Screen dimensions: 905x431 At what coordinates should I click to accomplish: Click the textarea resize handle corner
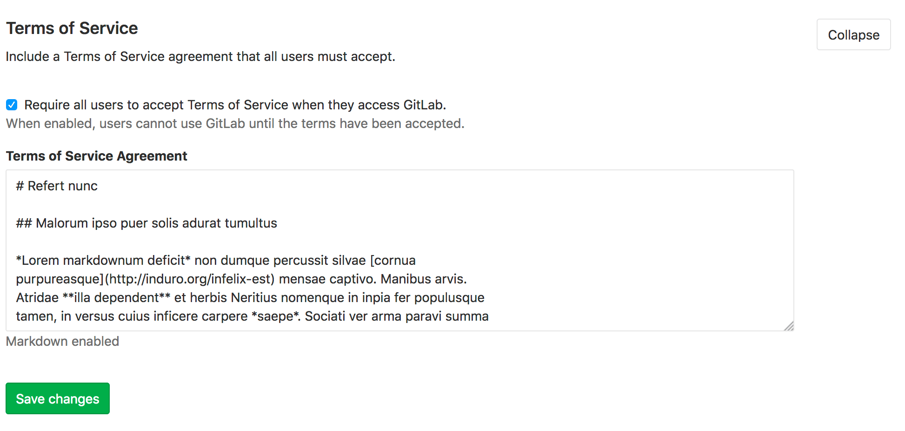(789, 326)
